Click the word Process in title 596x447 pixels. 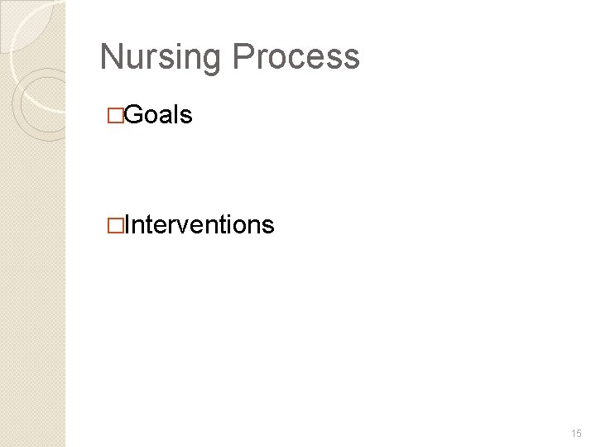coord(296,58)
